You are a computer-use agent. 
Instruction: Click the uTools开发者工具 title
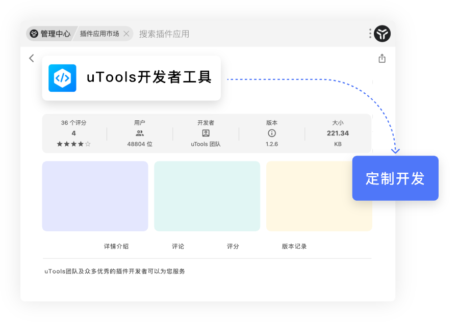[x=149, y=77]
